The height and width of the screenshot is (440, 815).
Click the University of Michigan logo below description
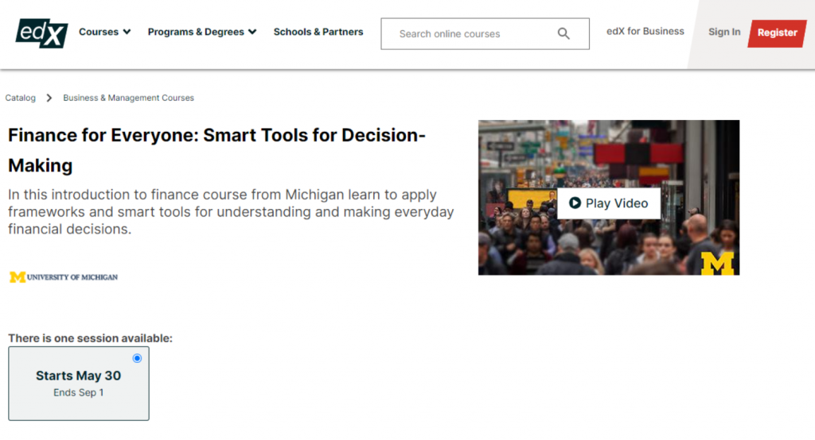pos(64,277)
